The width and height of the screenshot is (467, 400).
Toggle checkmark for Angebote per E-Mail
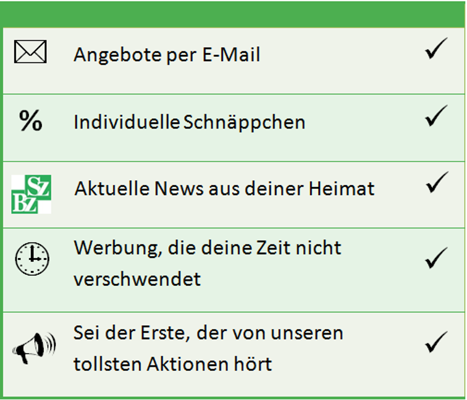[x=436, y=48]
